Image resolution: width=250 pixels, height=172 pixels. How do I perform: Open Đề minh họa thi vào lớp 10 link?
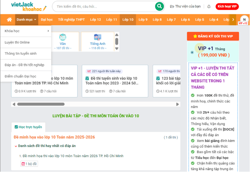(x=71, y=156)
